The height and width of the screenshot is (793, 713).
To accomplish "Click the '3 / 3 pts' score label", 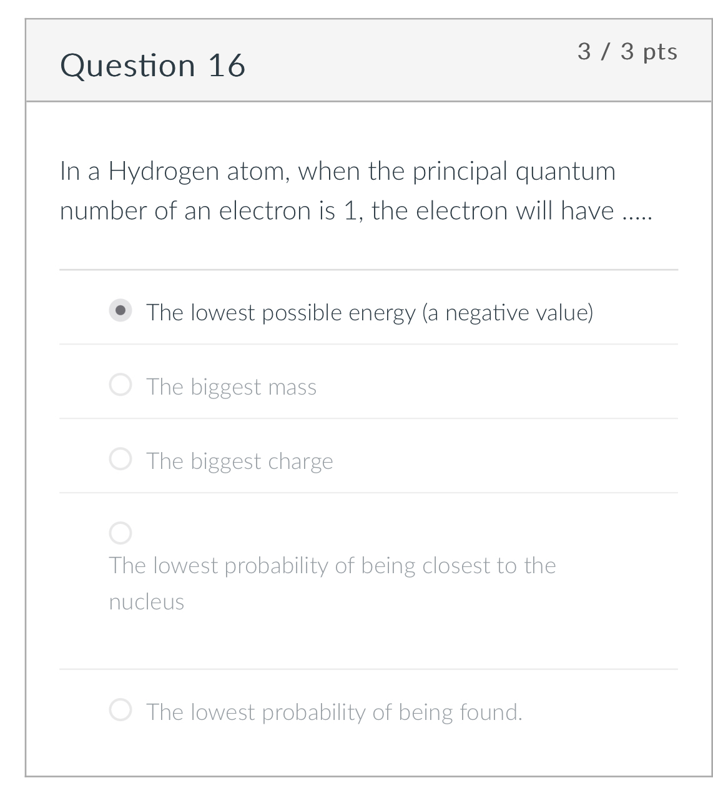I will point(628,52).
